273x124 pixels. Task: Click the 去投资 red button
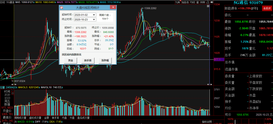267,8
